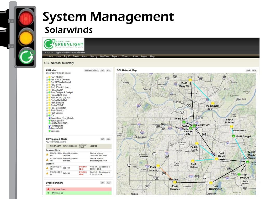Click the Pod9 Lenexa marker on the map
Viewport: 266px width, 199px height.
(x=158, y=166)
